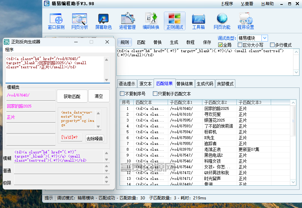Click the 子匹配文本1 column header

185,102
